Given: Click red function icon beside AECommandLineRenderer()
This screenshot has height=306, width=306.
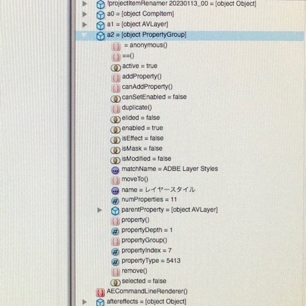Looking at the screenshot, I should click(x=100, y=293).
